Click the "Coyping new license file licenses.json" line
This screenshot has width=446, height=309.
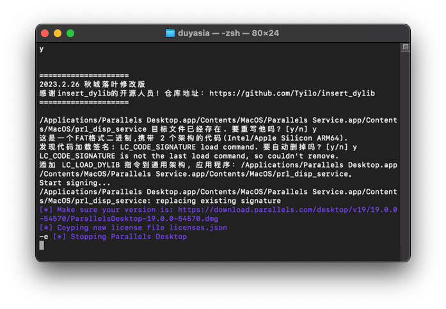(133, 228)
